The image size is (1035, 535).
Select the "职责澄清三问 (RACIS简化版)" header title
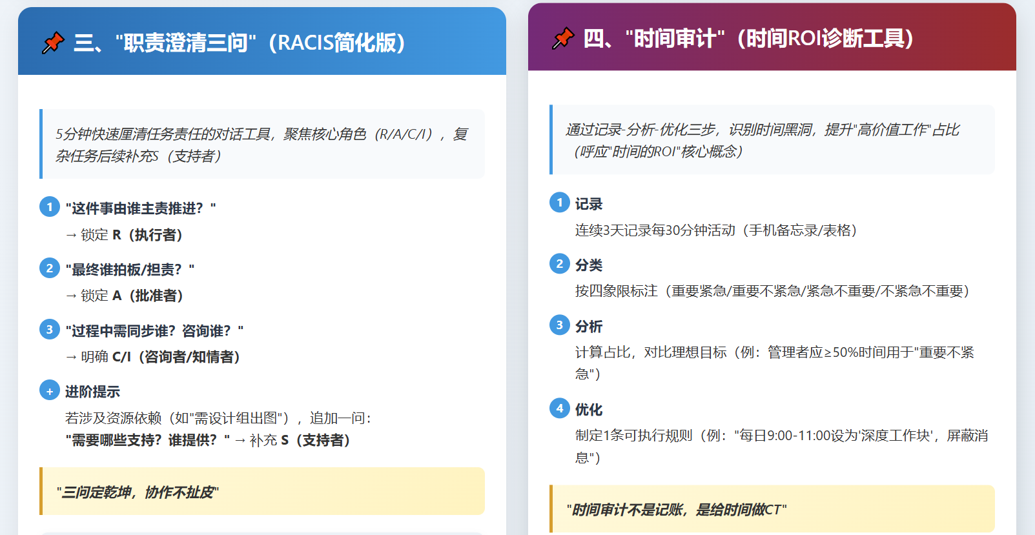[239, 43]
